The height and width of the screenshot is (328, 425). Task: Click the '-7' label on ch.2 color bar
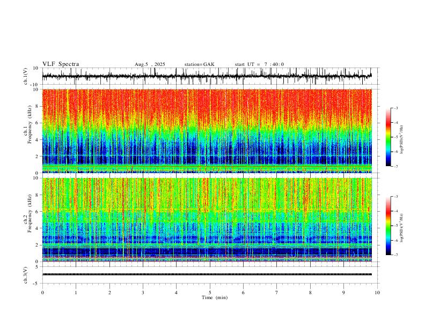tap(396, 255)
